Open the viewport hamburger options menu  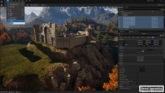click(1, 7)
